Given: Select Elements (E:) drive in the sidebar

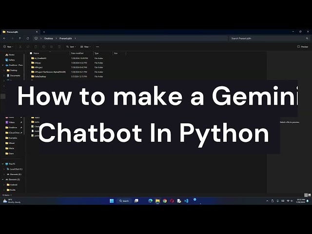Looking at the screenshot, I should pos(13,179).
